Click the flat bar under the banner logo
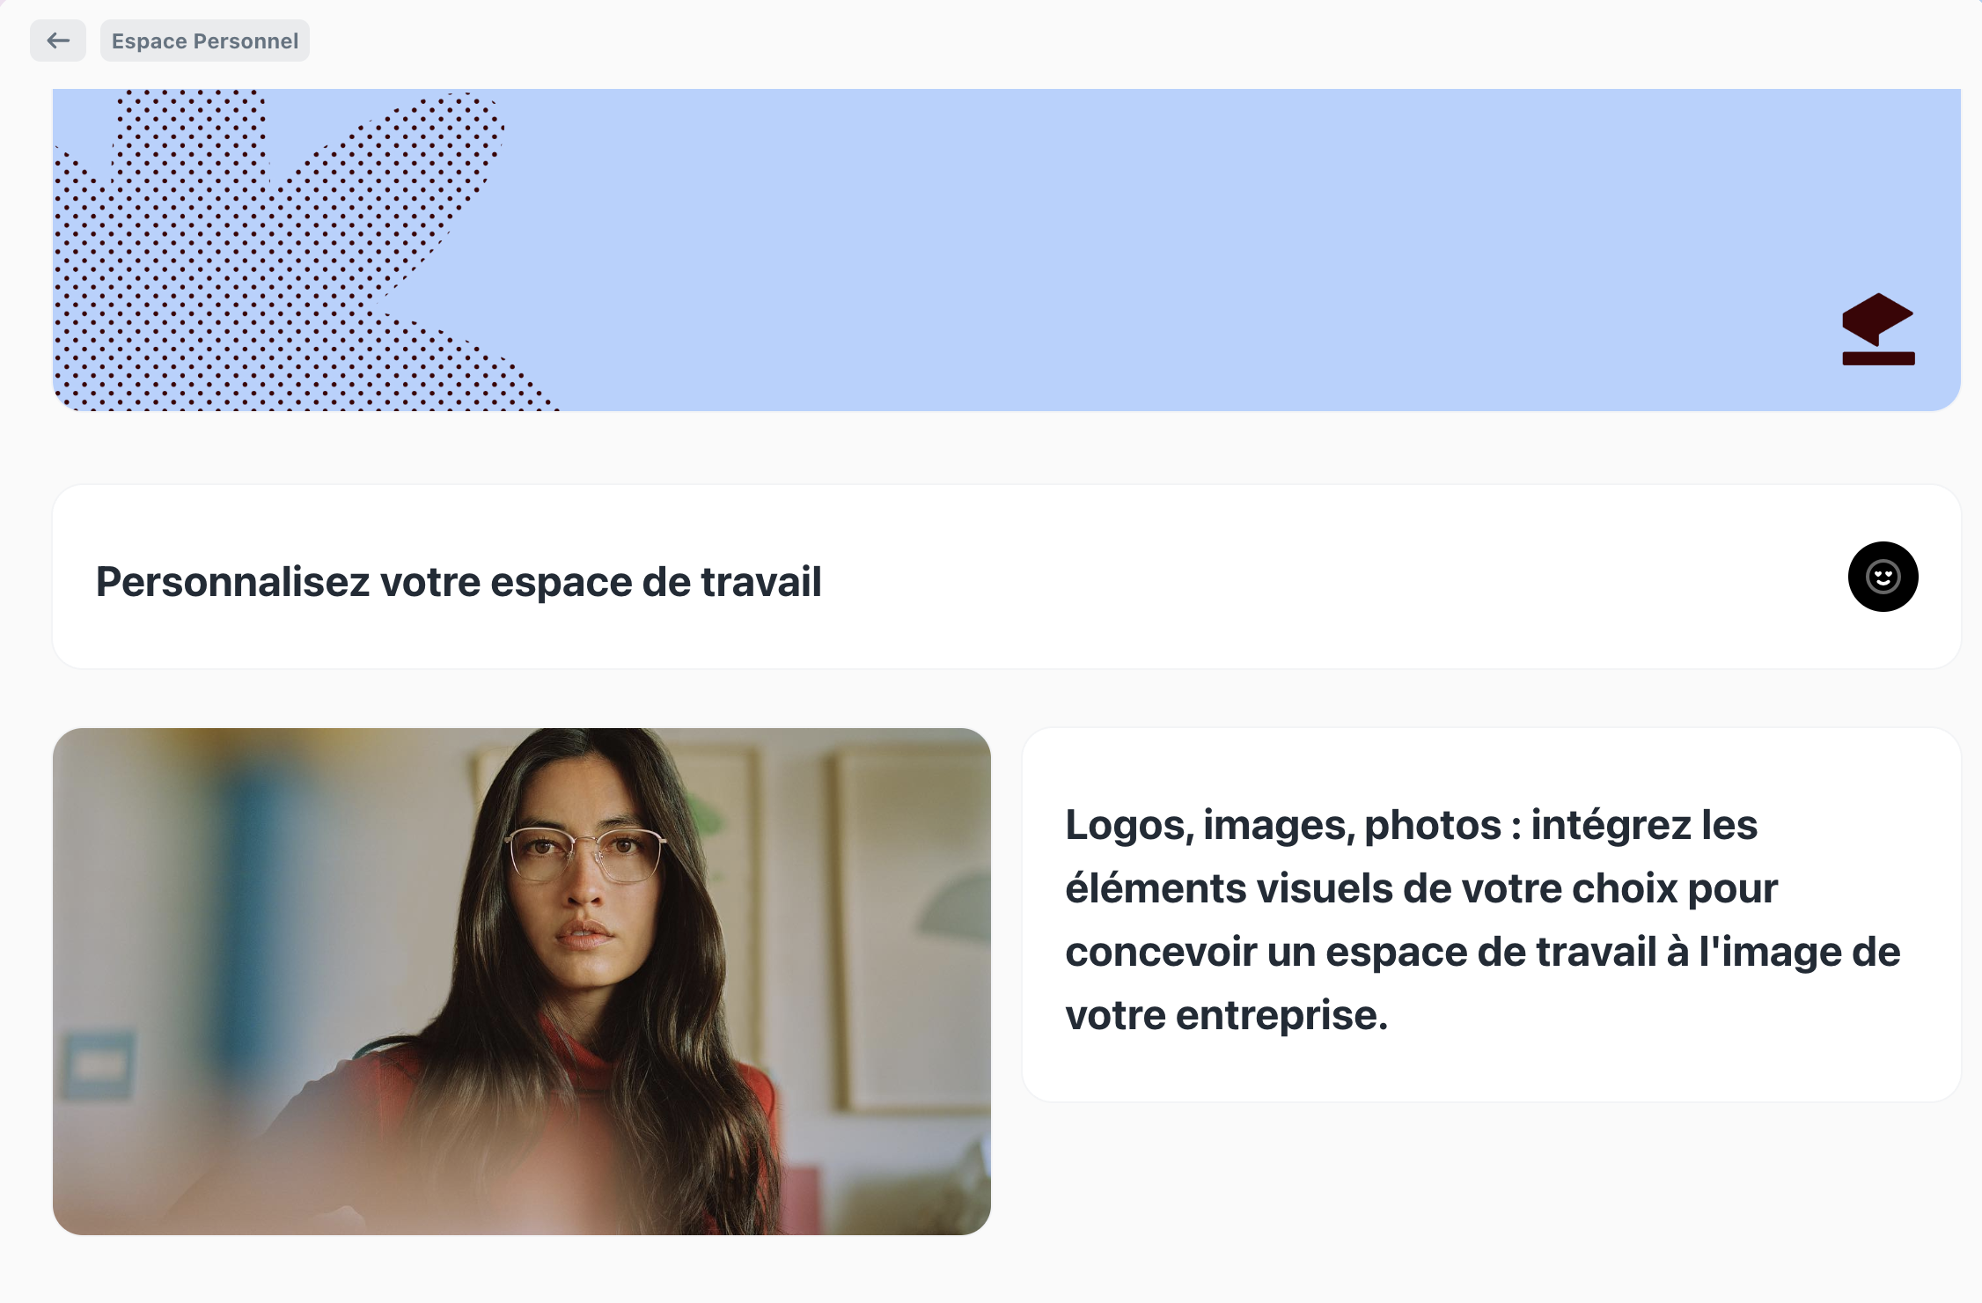1982x1303 pixels. coord(1878,358)
